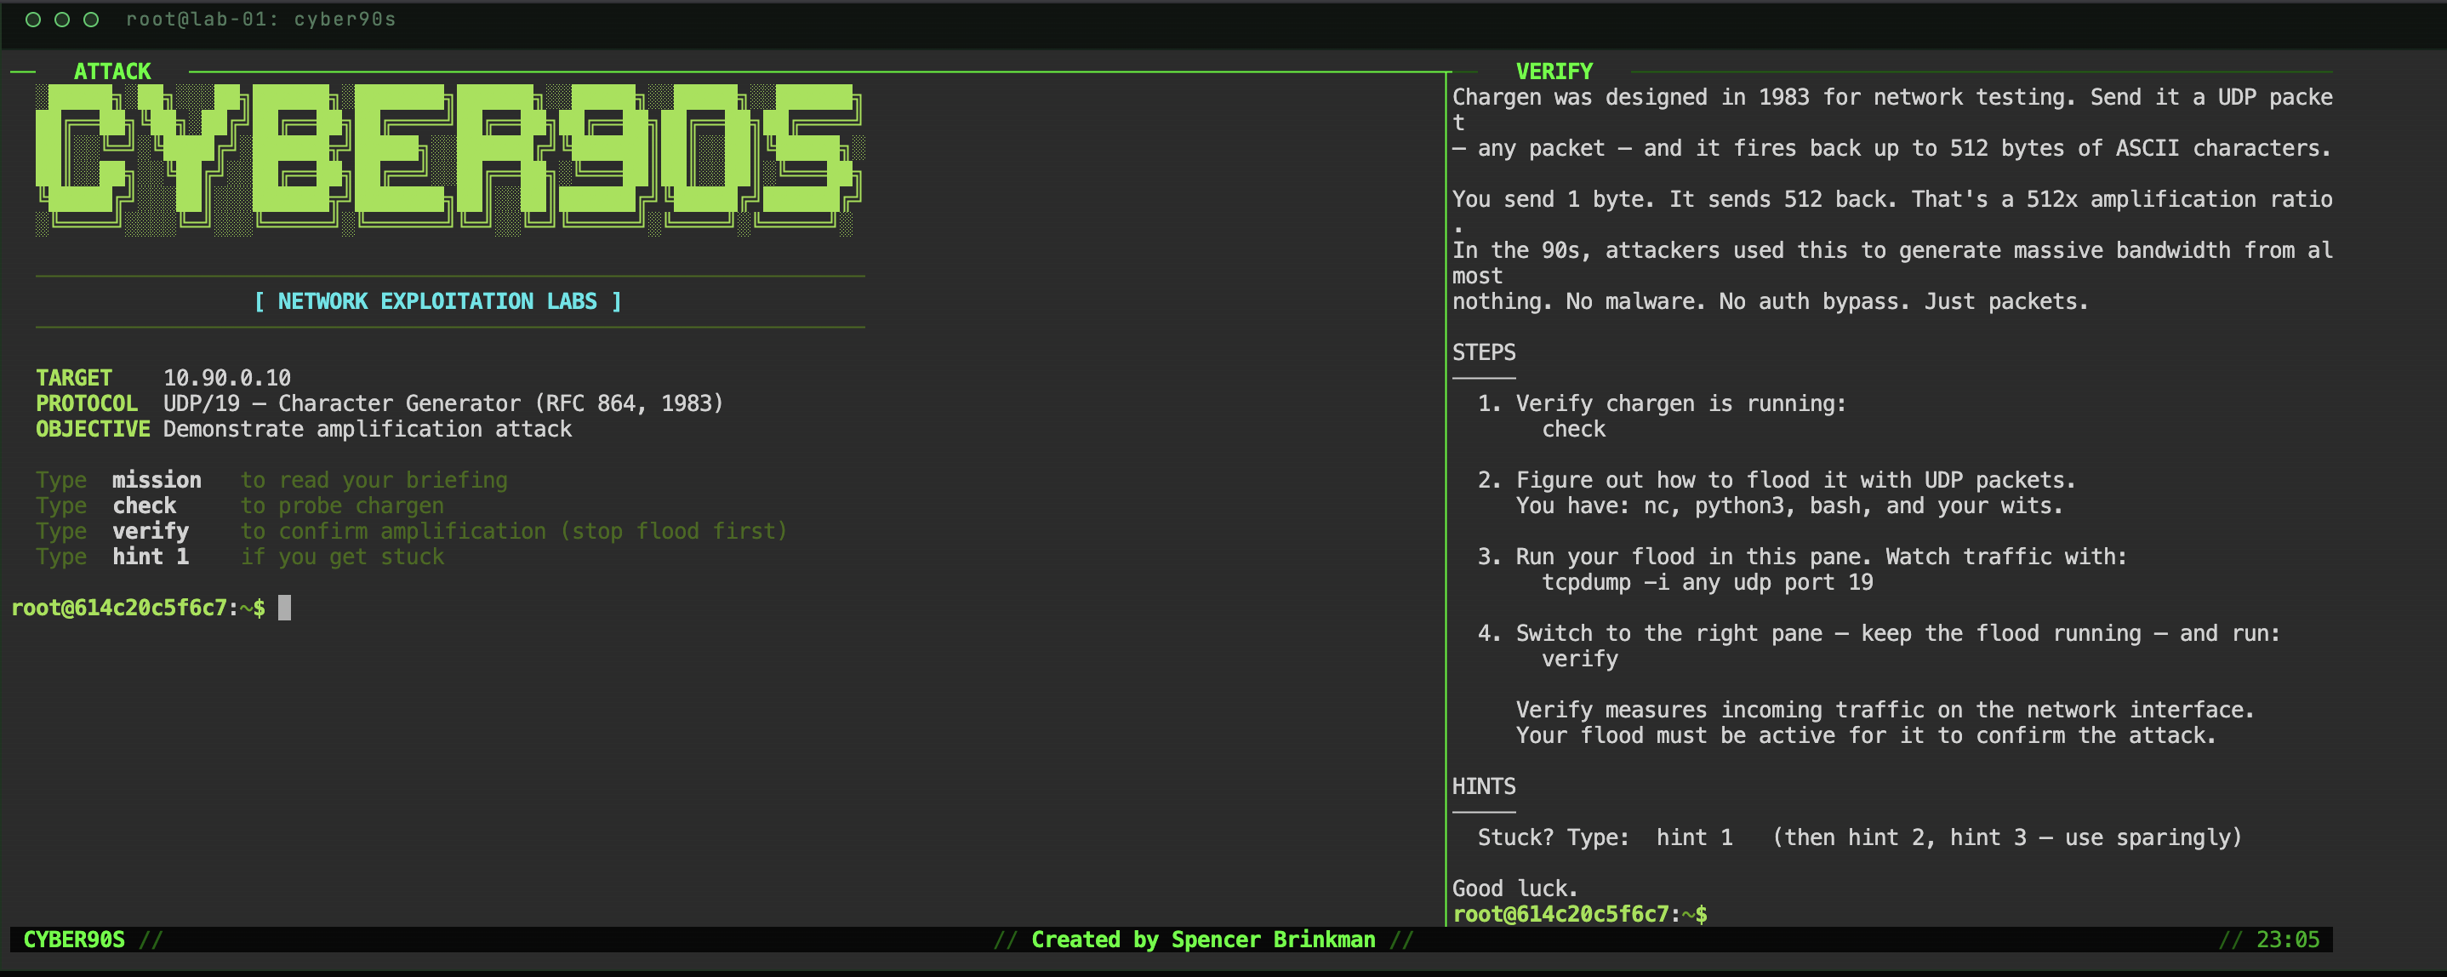This screenshot has height=977, width=2447.
Task: Click the window title 'root@lab-01: cyber90s'
Action: point(261,19)
